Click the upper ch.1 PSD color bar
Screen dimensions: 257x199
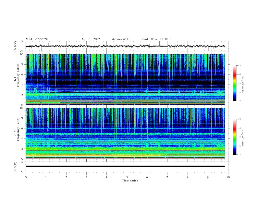pyautogui.click(x=235, y=83)
